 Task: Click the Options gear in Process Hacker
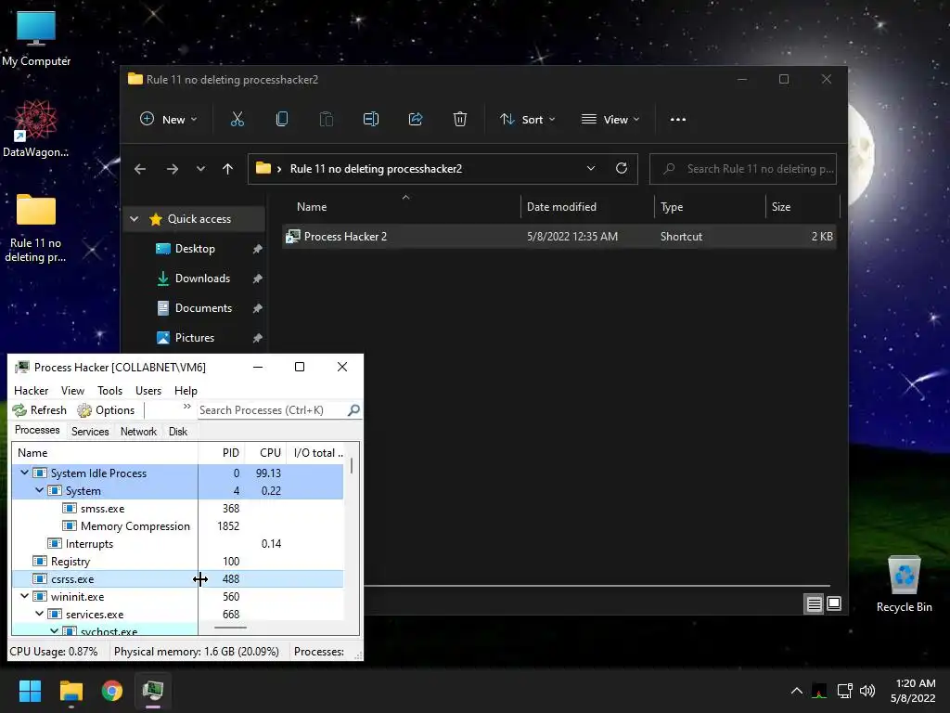coord(106,410)
